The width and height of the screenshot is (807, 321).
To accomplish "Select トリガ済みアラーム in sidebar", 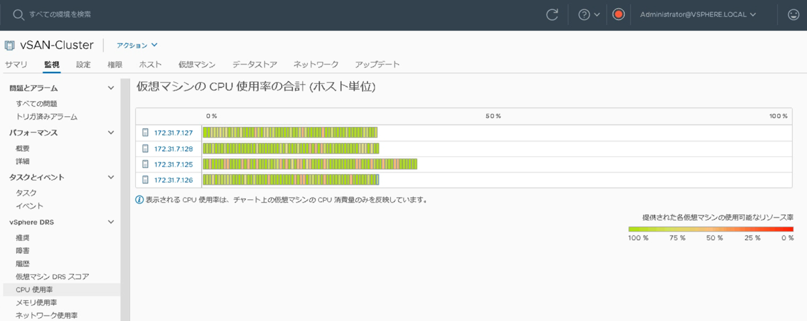I will [46, 116].
